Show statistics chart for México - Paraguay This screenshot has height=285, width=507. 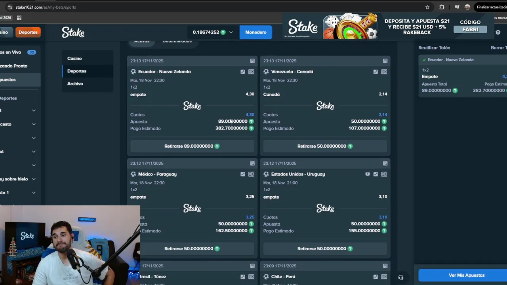242,174
